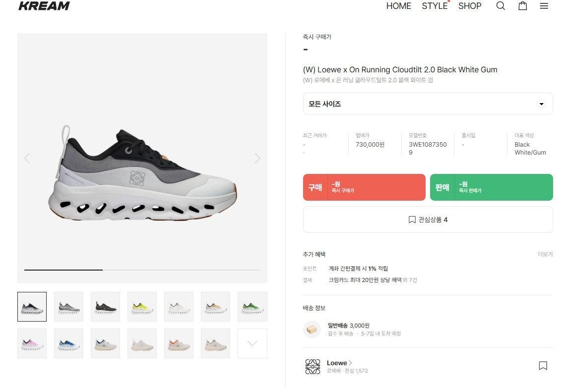Click the KREAM logo
566x389 pixels.
point(44,6)
